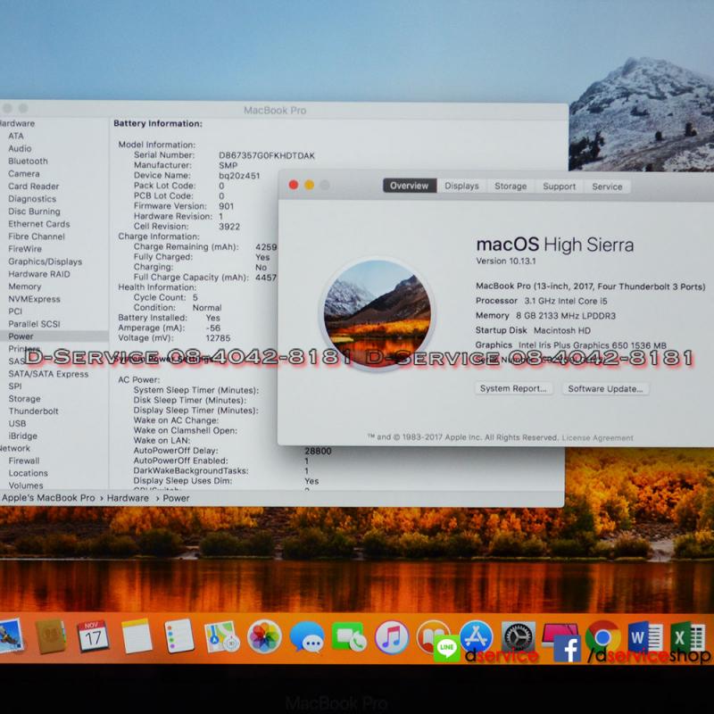Open Messages from the Dock

(x=307, y=636)
